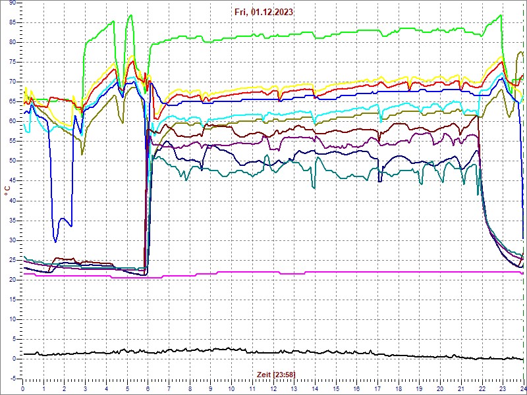Viewport: 527px width, 395px height.
Task: Select the 60 temperature axis label
Action: click(12, 122)
